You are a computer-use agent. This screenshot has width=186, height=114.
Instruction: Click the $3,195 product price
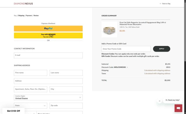pos(122,31)
